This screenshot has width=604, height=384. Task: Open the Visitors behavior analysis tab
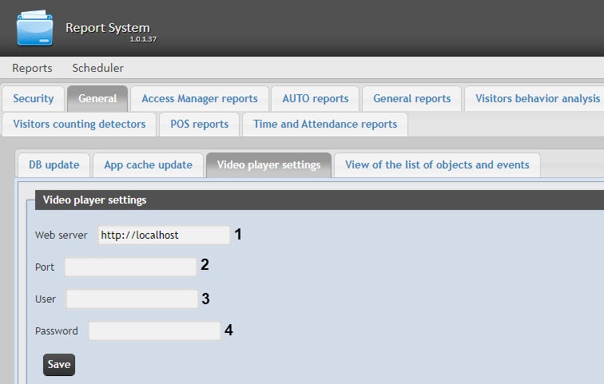[537, 99]
